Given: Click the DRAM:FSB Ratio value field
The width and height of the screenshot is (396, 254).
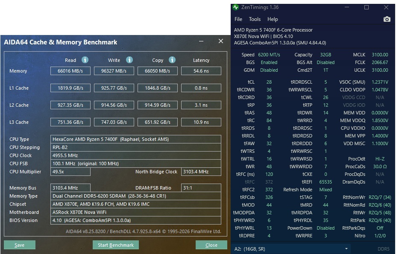Looking at the screenshot, I should tap(201, 188).
